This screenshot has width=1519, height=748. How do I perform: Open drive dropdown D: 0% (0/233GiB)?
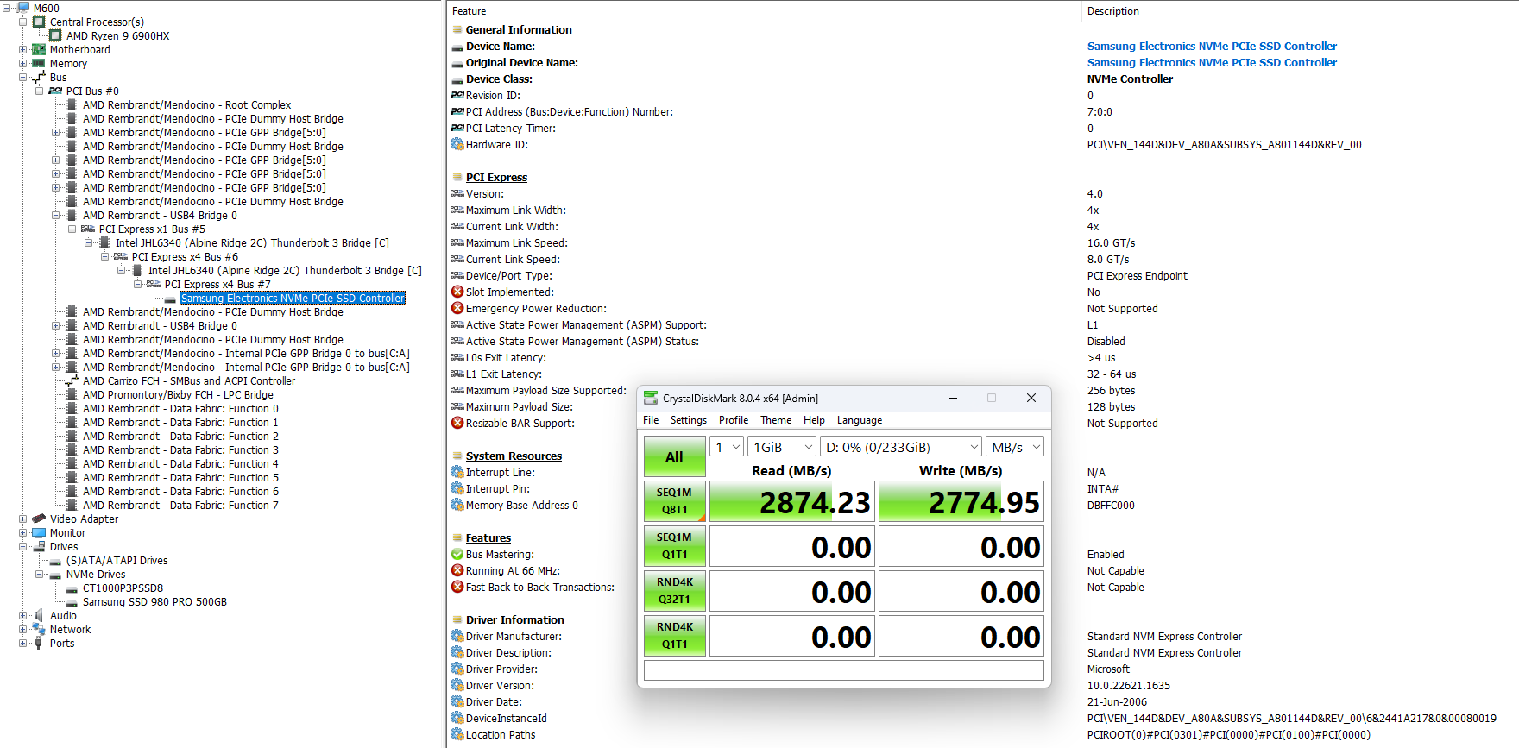(x=901, y=447)
